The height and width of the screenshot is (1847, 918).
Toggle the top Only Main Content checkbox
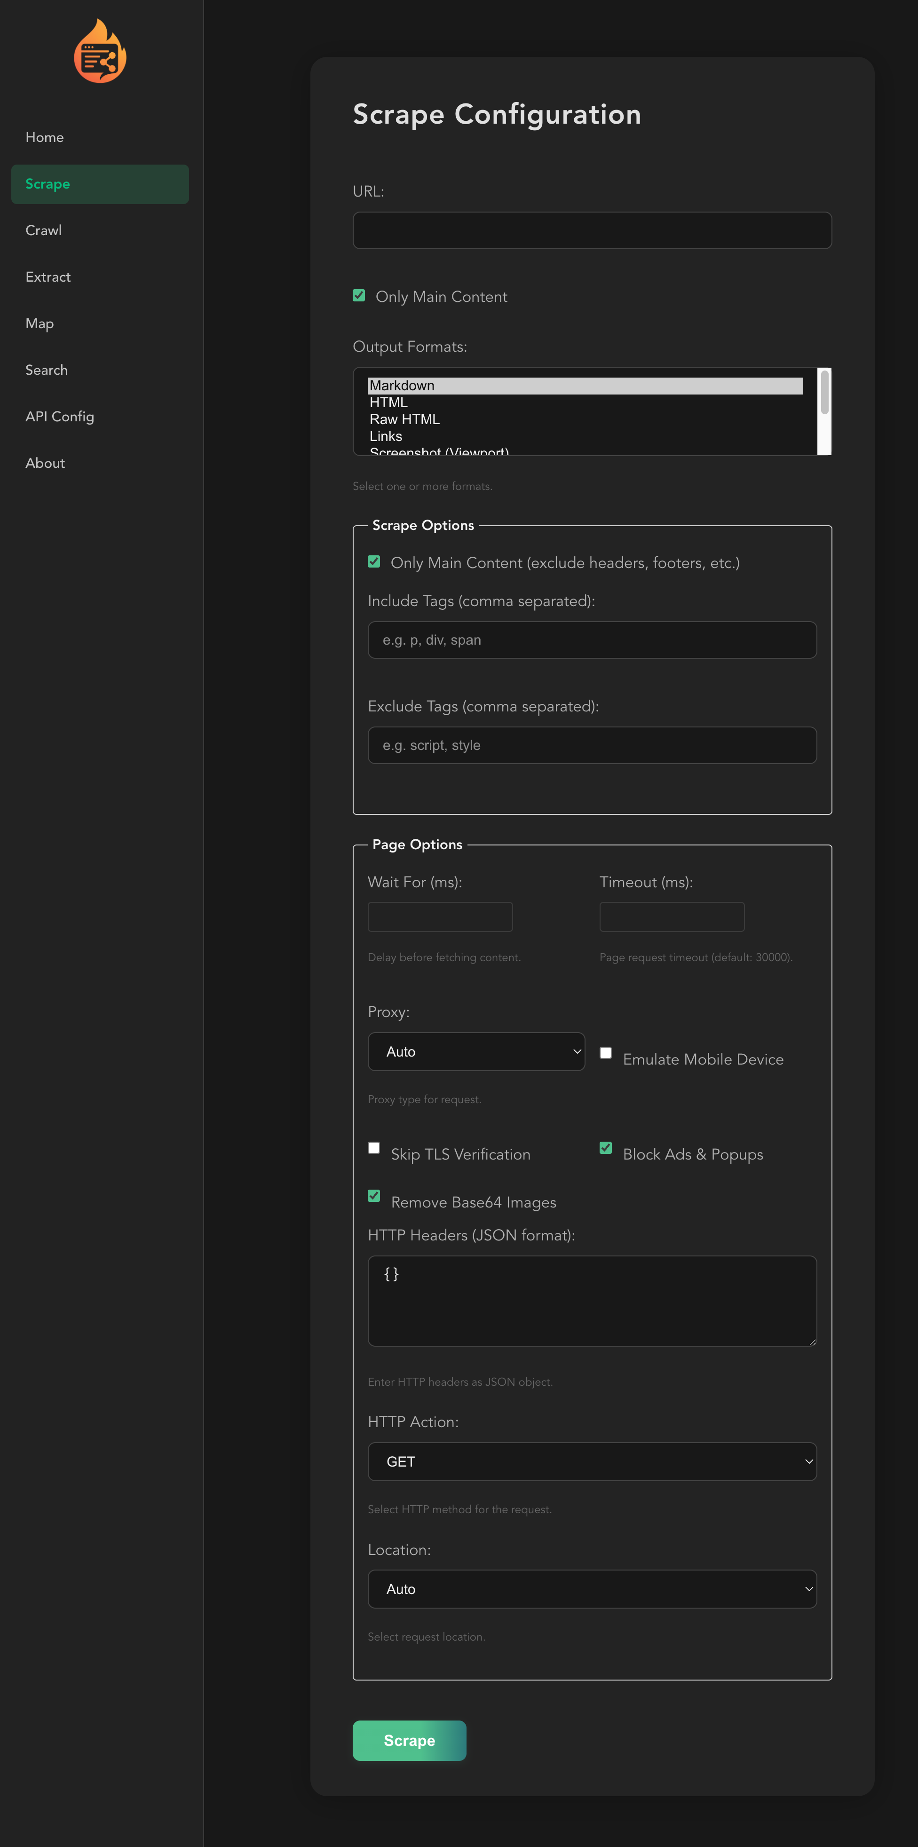(359, 295)
